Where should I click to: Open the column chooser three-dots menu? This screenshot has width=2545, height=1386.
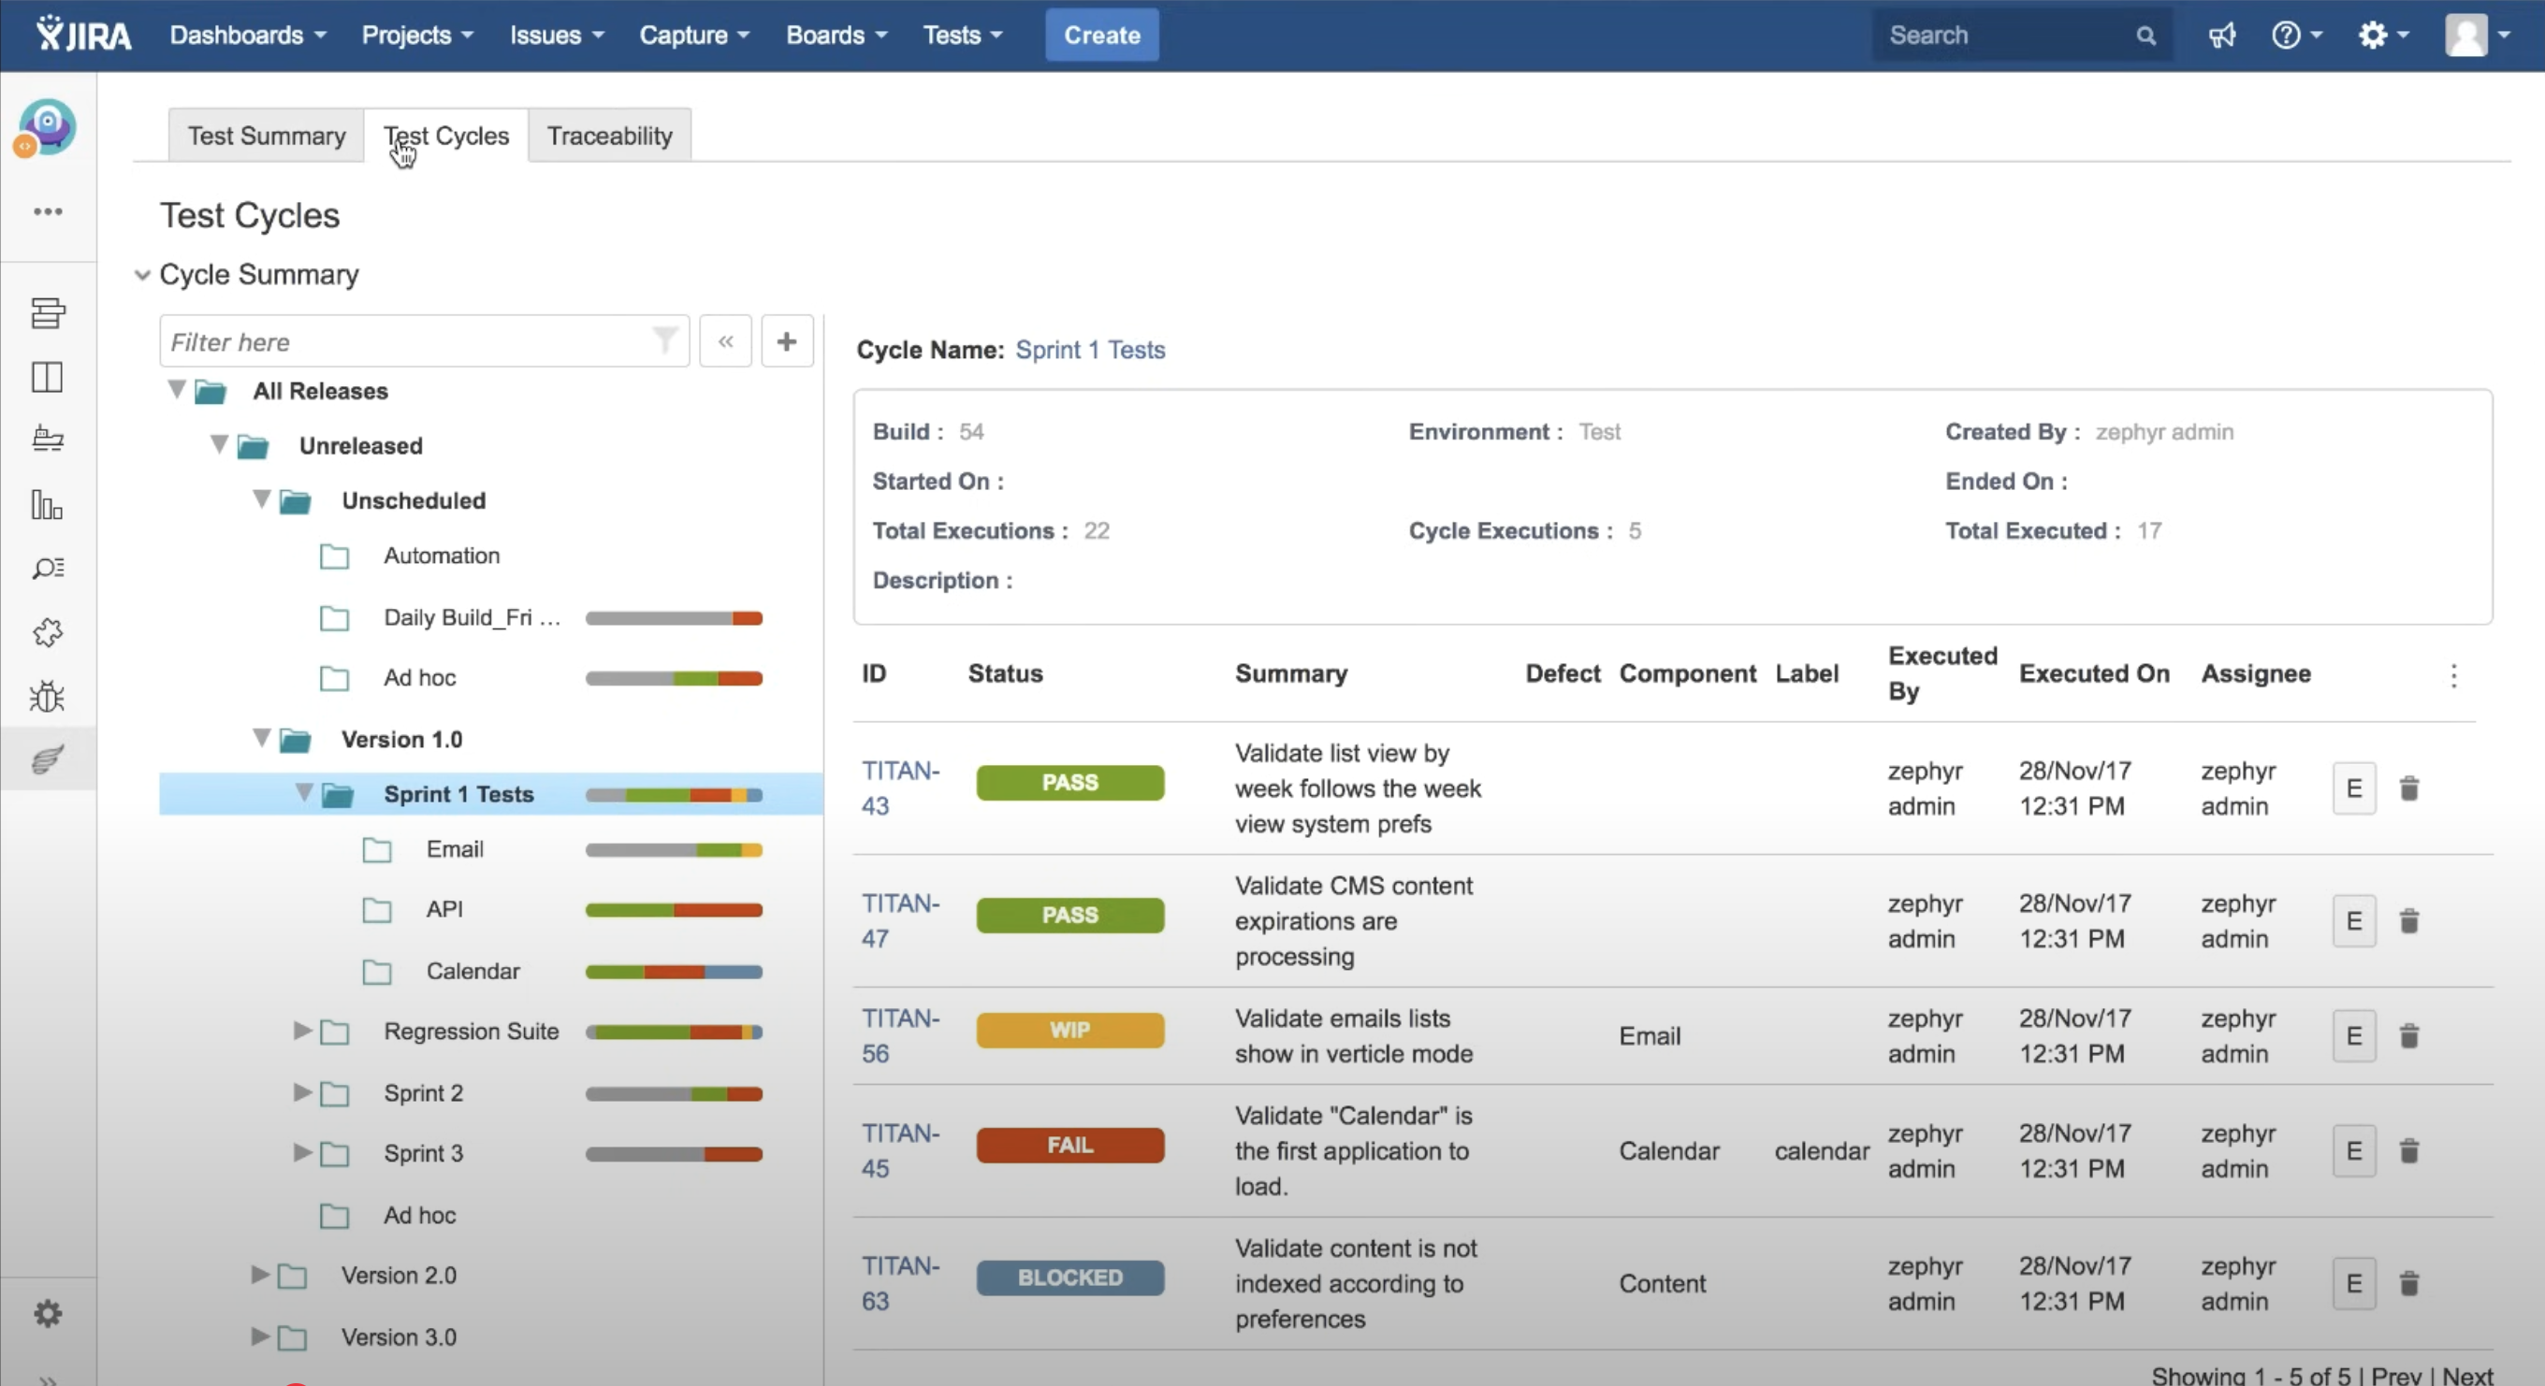[2453, 675]
